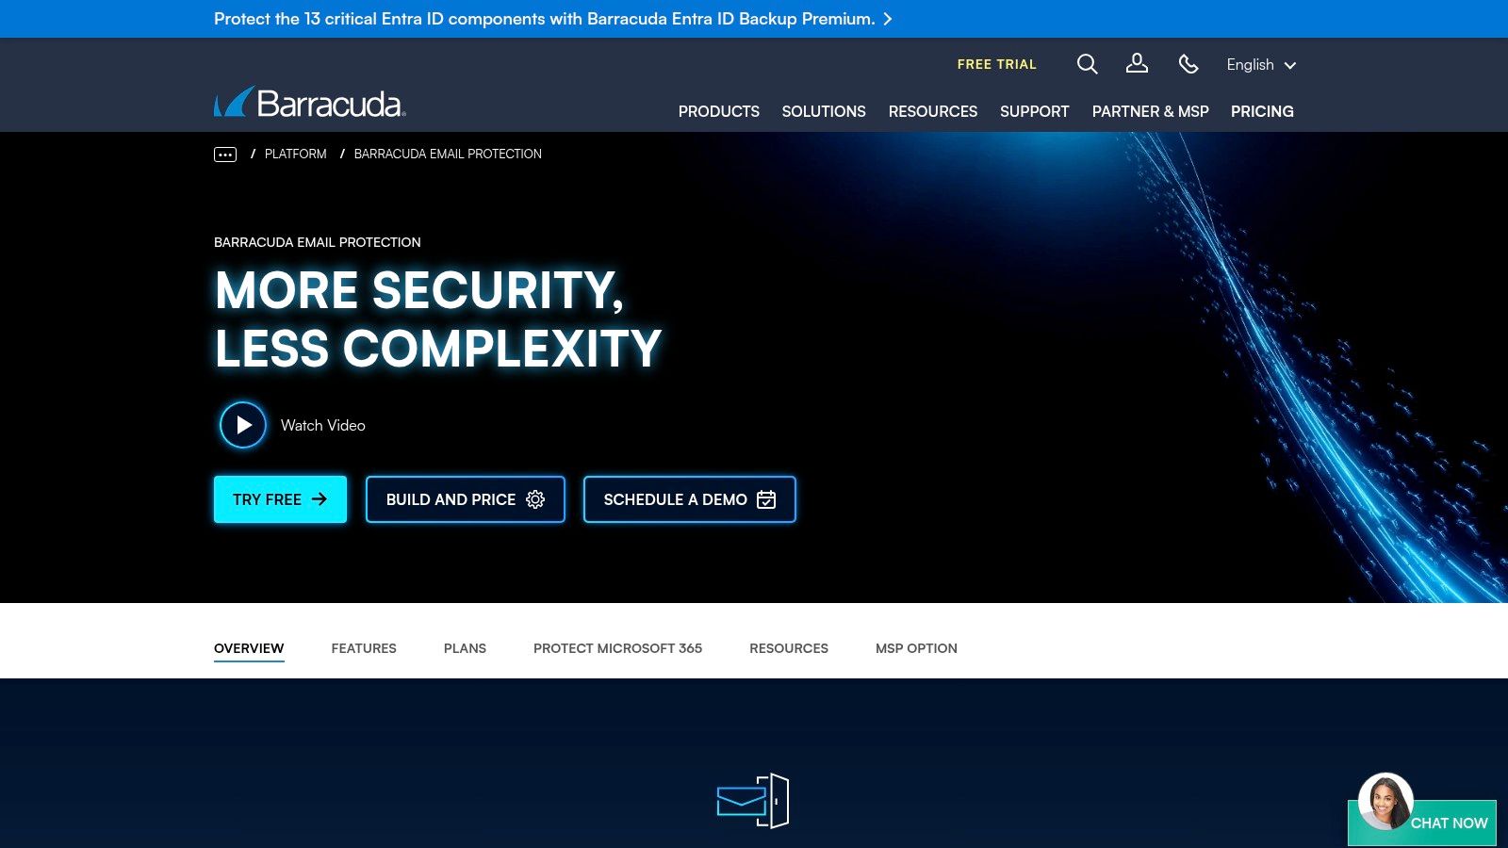This screenshot has width=1508, height=848.
Task: Click the email envelope door icon
Action: coord(752,801)
